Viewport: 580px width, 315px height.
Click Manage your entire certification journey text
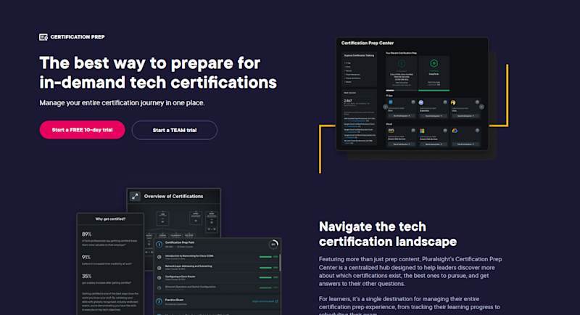tap(122, 103)
